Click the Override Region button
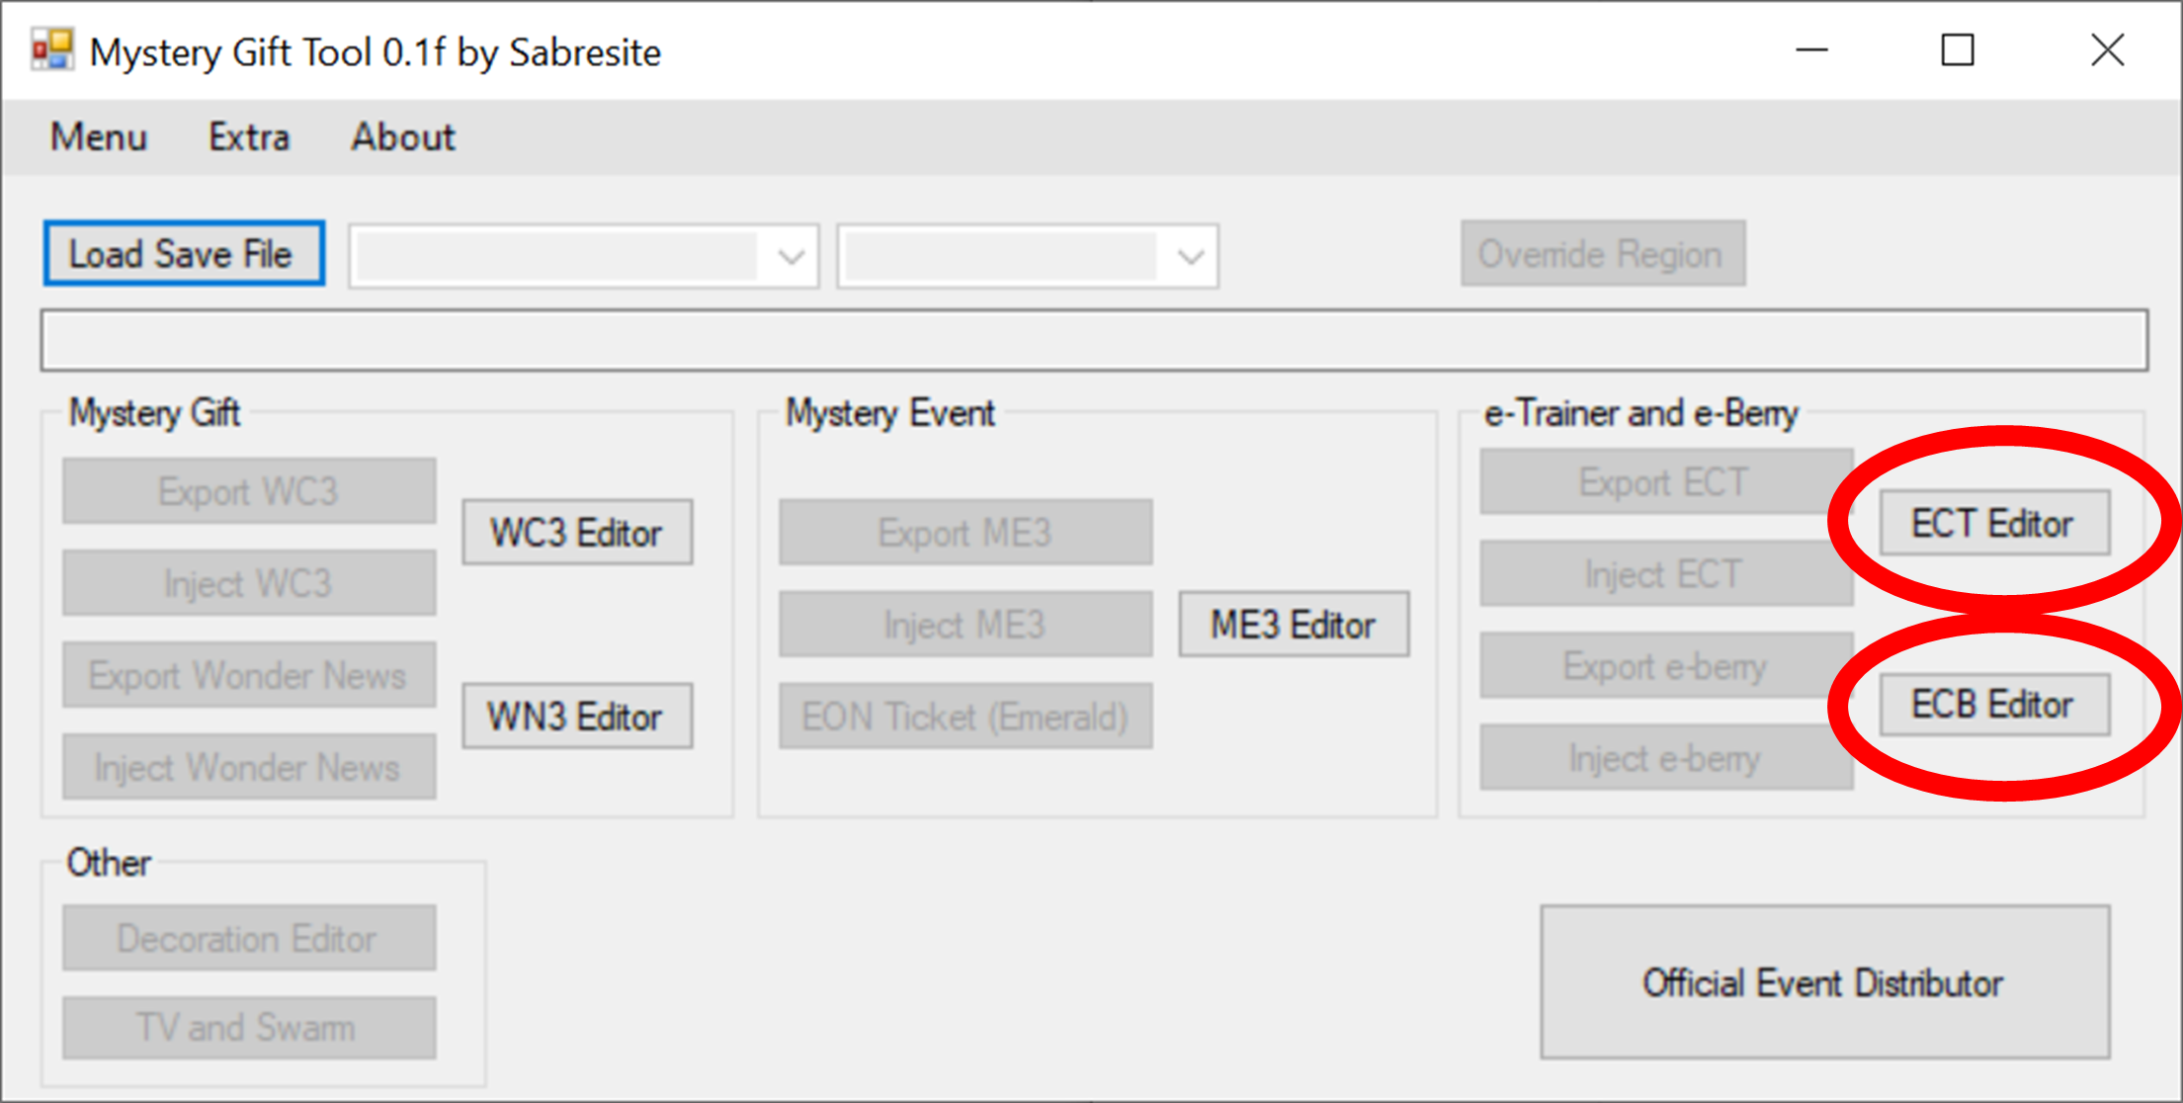 point(1602,254)
